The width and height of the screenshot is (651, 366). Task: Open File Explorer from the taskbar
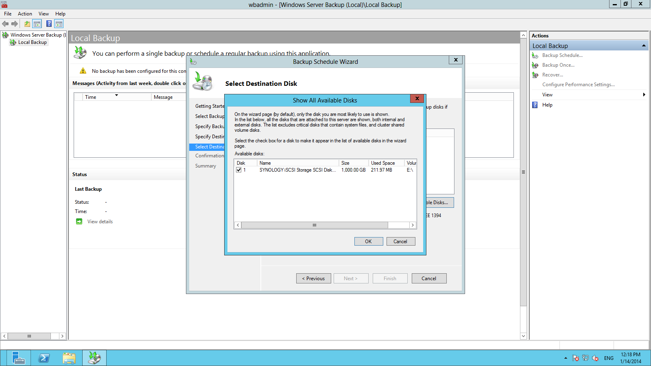pyautogui.click(x=69, y=358)
